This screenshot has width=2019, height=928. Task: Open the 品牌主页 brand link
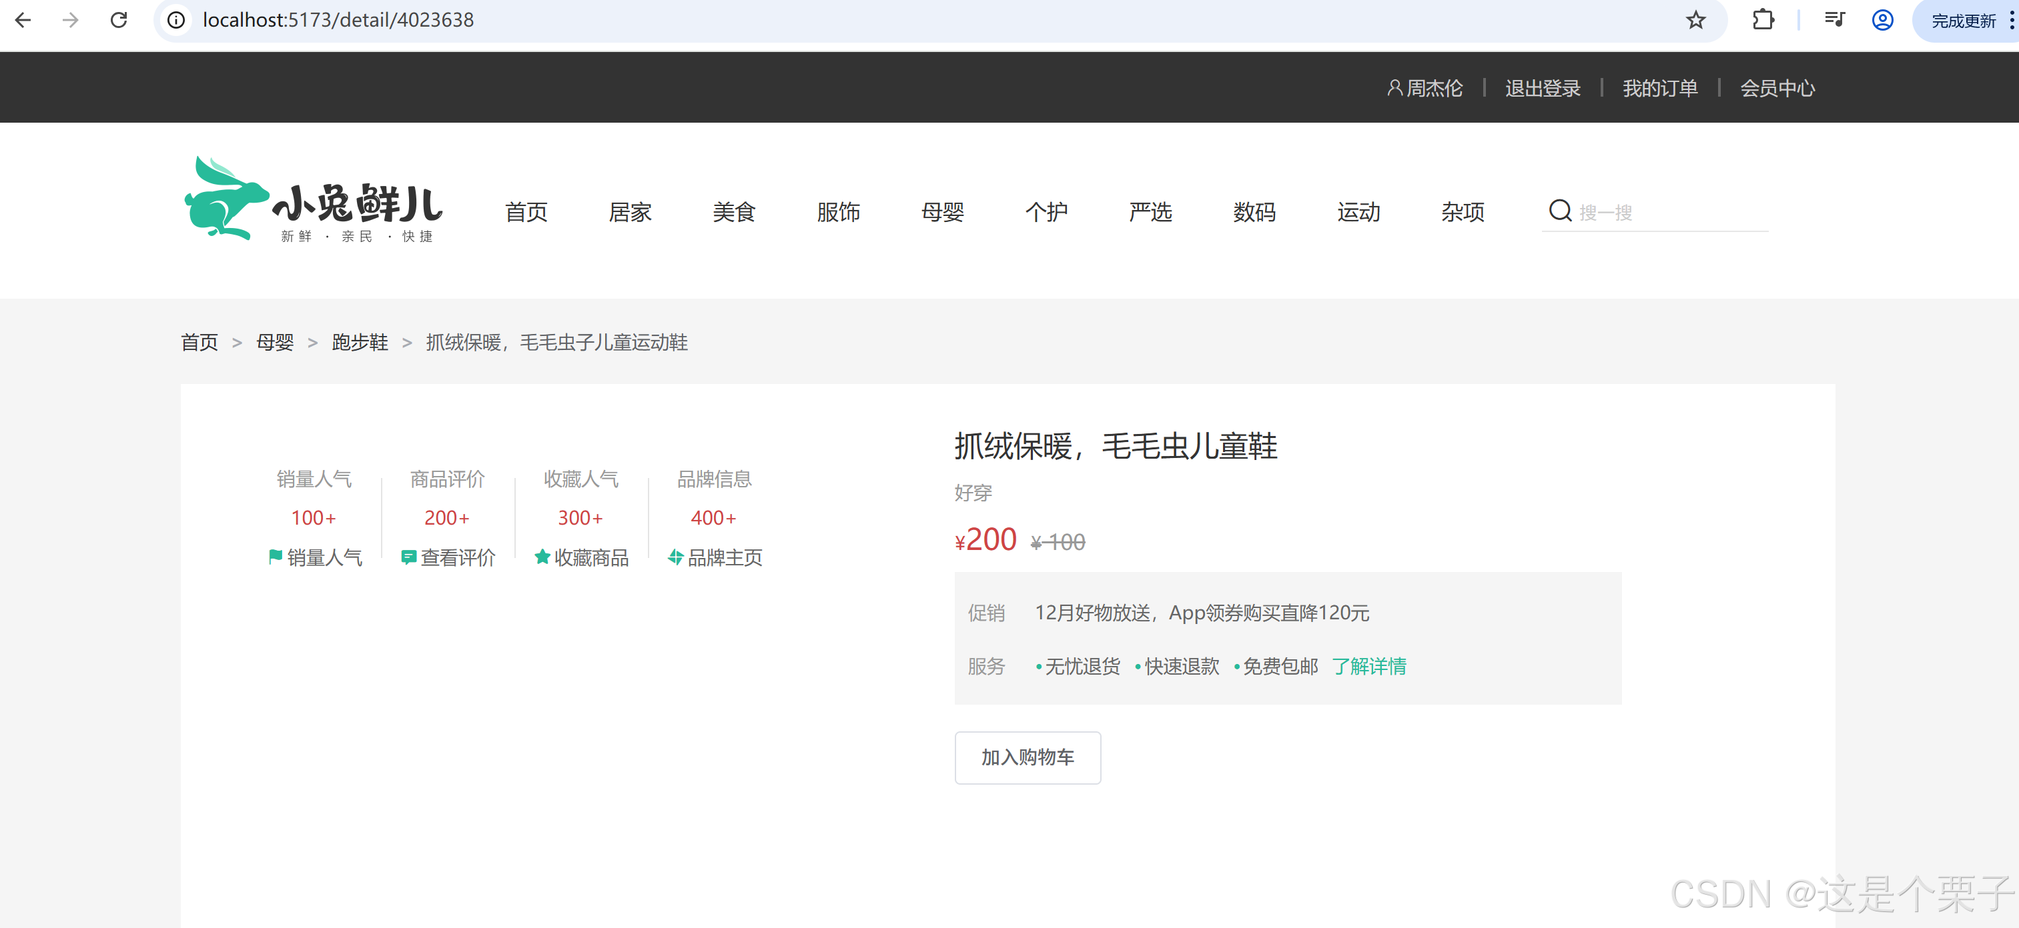point(714,557)
